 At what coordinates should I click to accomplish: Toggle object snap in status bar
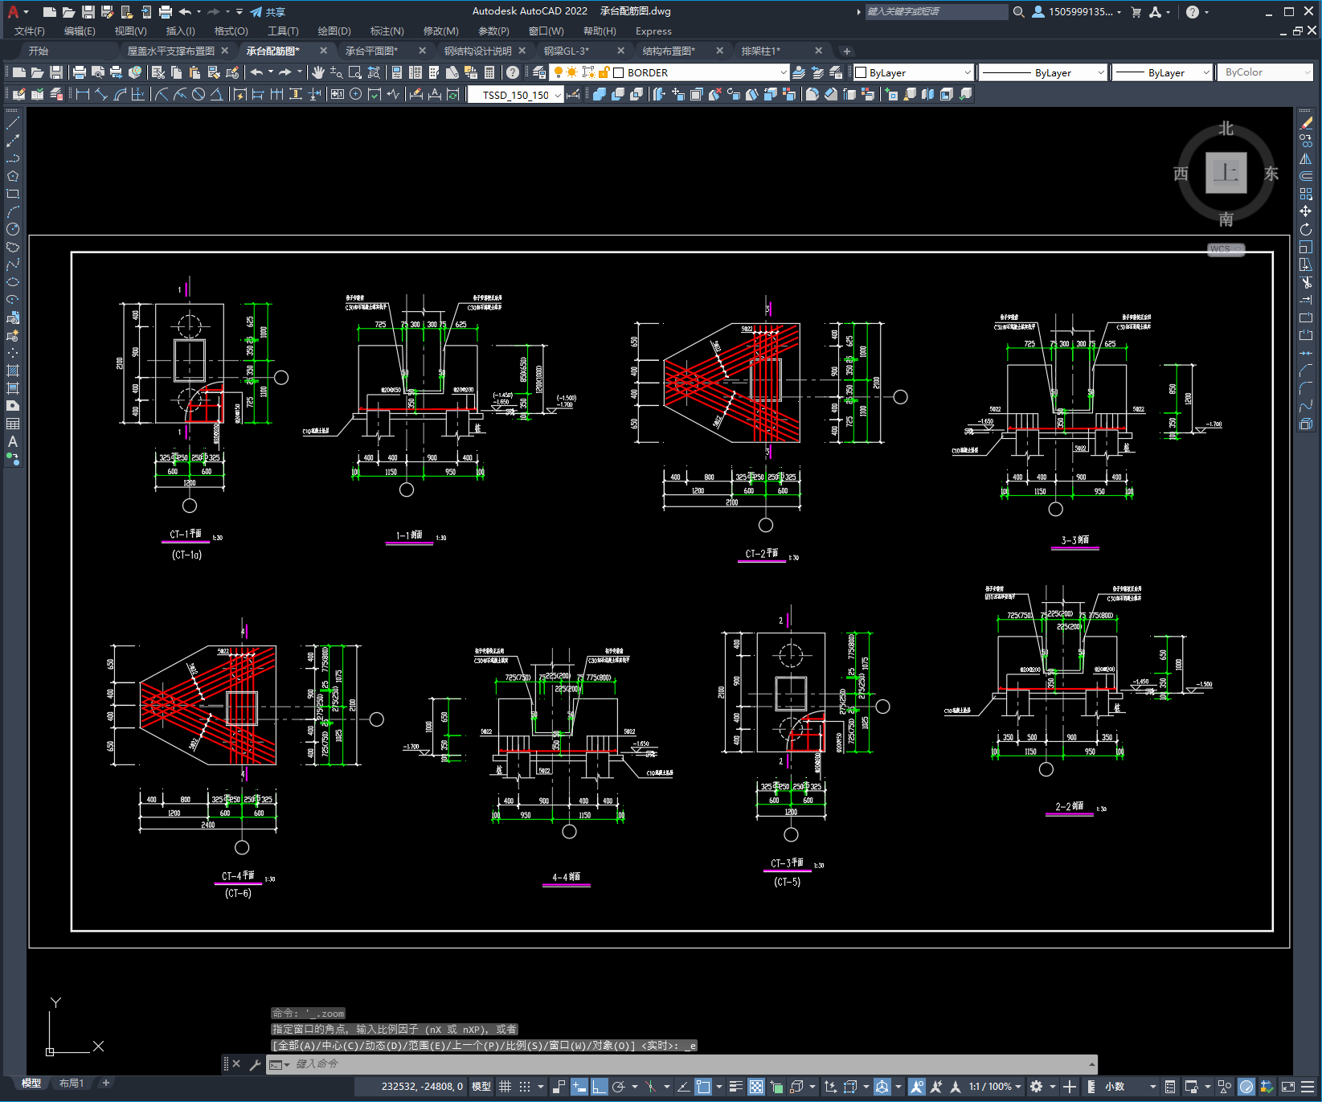pos(703,1087)
